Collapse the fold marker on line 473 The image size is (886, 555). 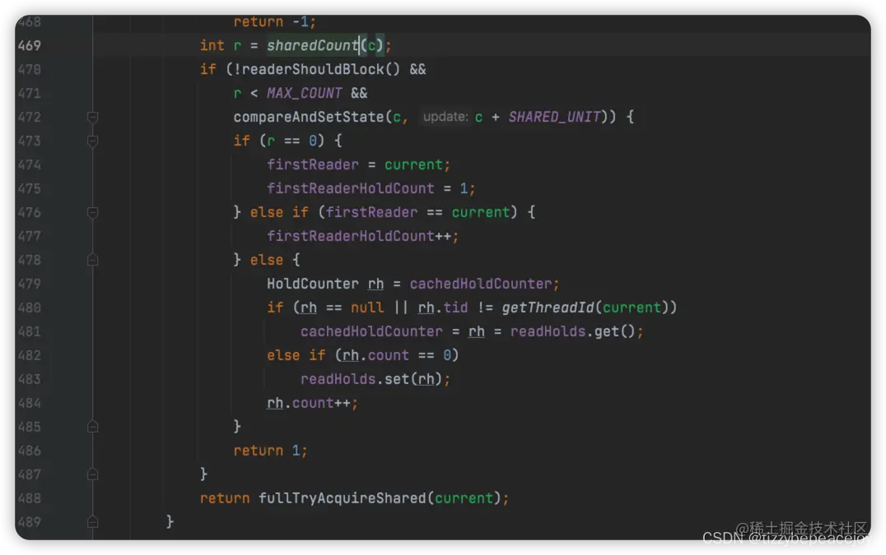pos(93,141)
